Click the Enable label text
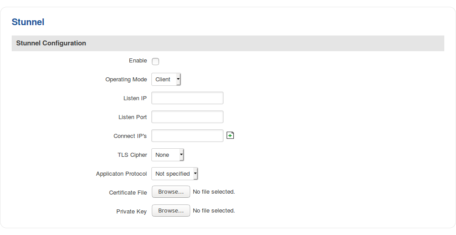The image size is (456, 235). [138, 61]
